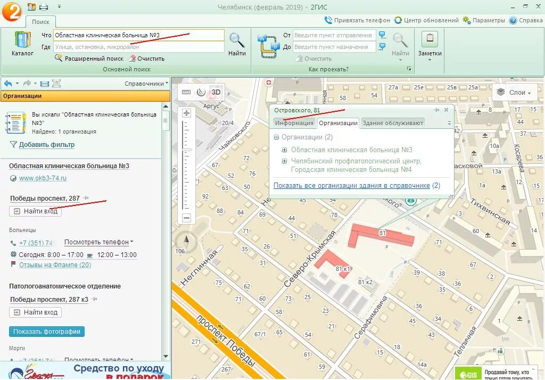Open Справочники dropdown

pyautogui.click(x=146, y=84)
